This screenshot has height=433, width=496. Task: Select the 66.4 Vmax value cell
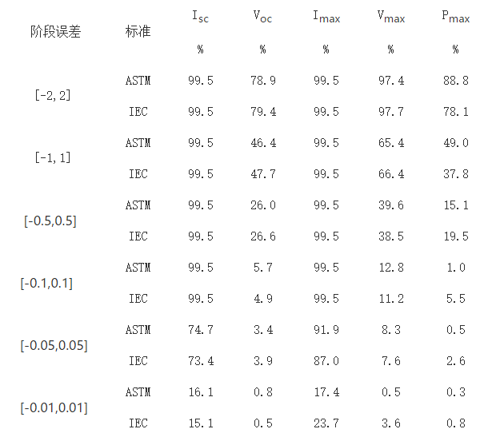(x=390, y=174)
